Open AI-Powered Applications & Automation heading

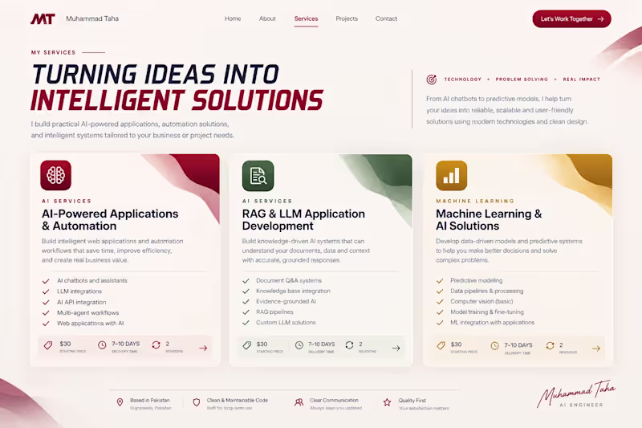coord(110,219)
